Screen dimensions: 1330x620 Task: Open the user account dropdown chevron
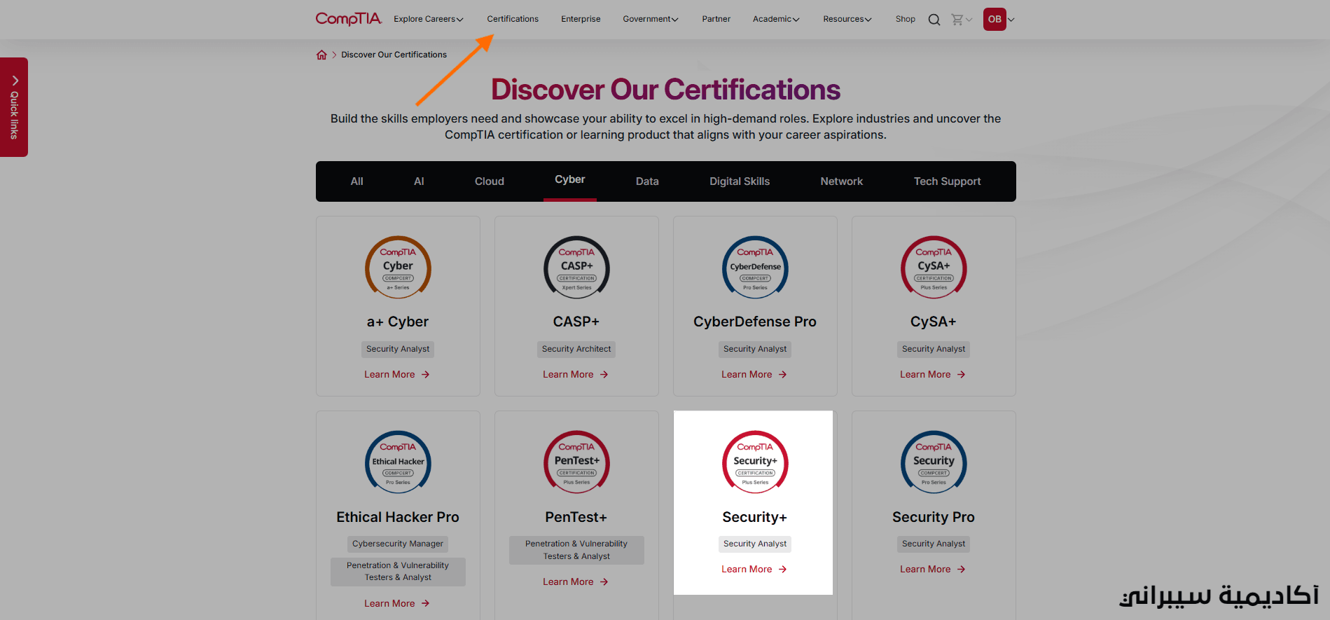coord(1011,20)
